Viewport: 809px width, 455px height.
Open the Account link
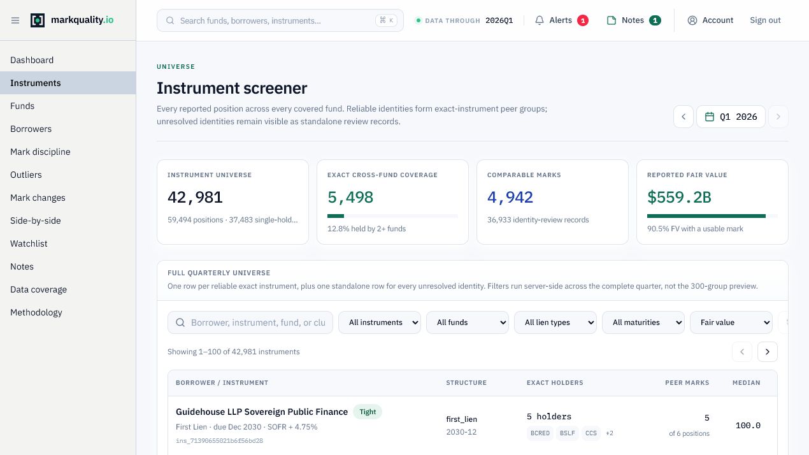[x=710, y=20]
